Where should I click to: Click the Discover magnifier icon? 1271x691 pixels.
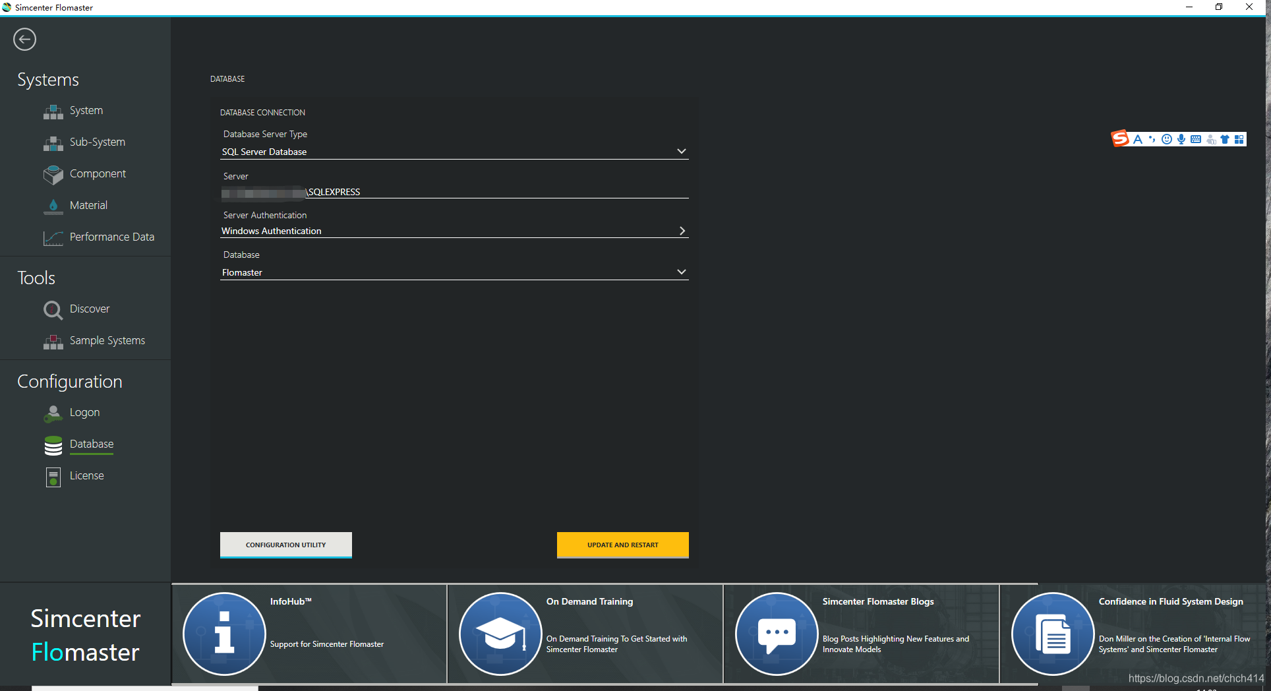(x=53, y=309)
